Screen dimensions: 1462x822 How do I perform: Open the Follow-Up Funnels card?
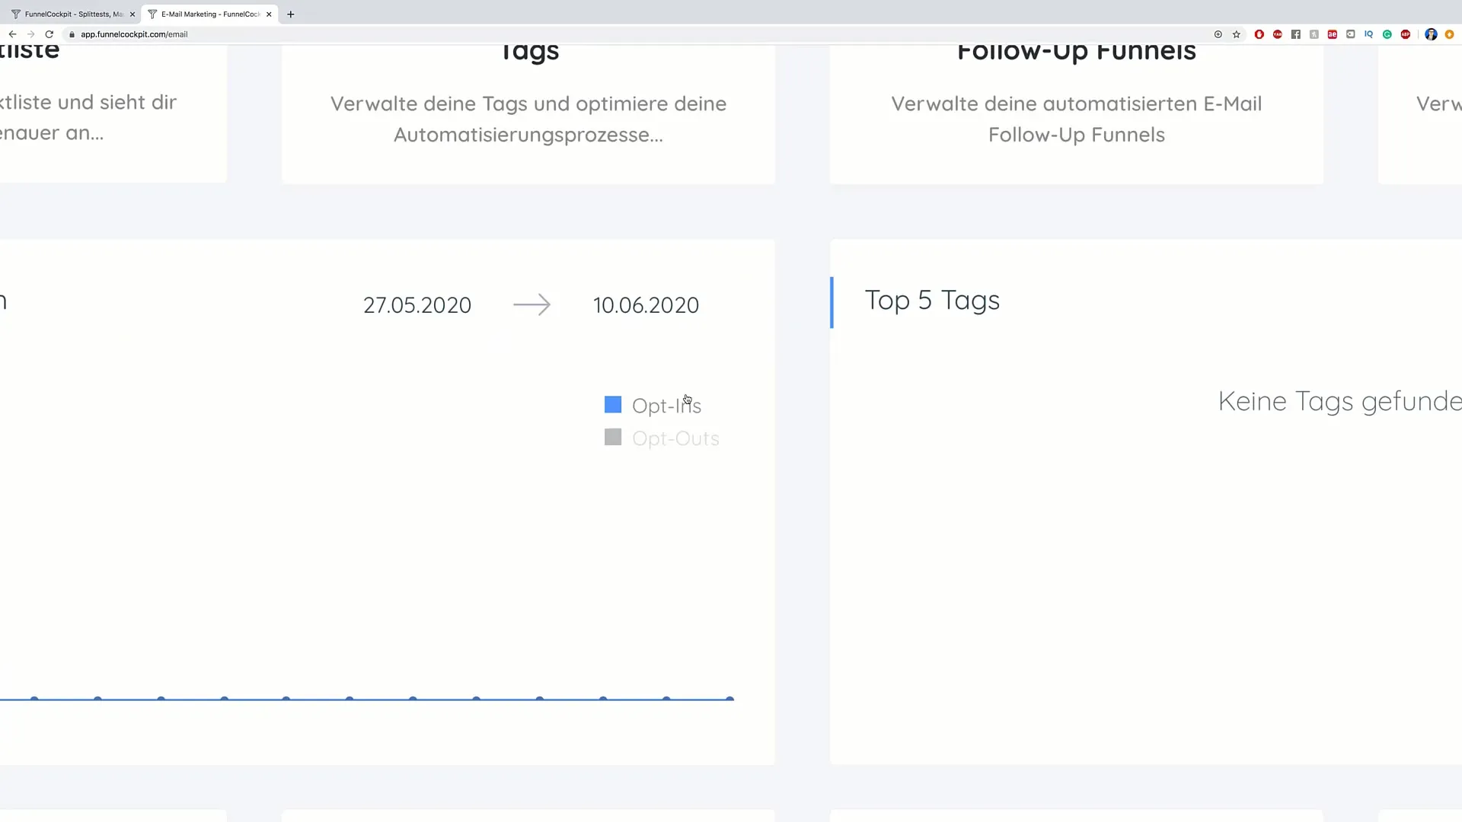point(1077,114)
